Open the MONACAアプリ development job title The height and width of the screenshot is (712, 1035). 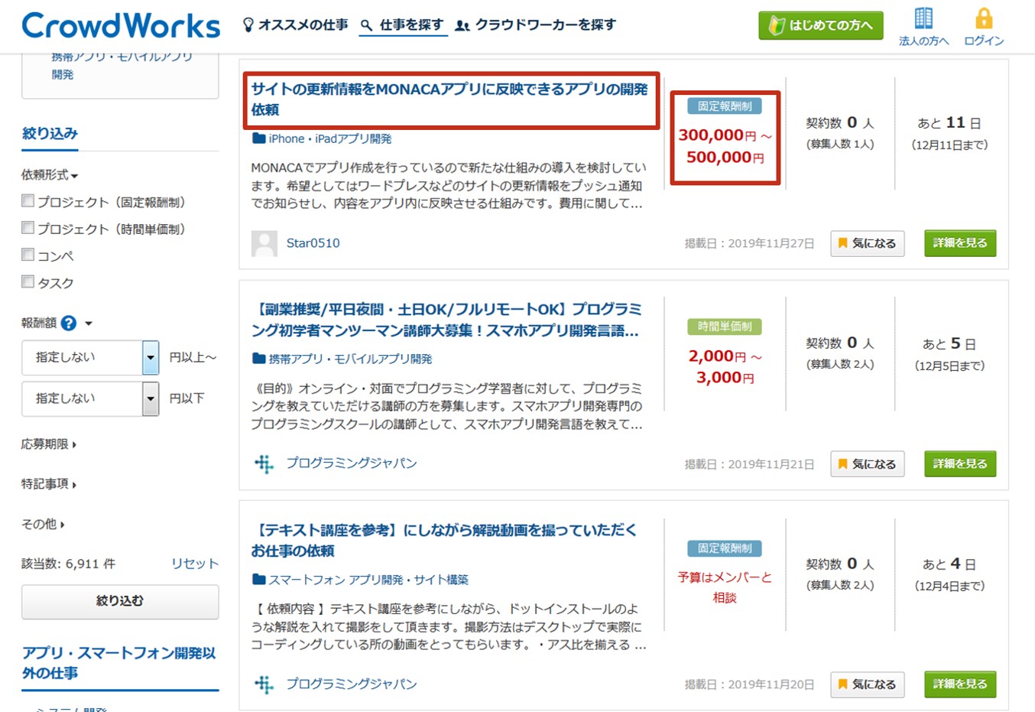point(449,99)
